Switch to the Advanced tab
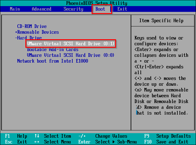The width and height of the screenshot is (196, 145). (x=42, y=9)
